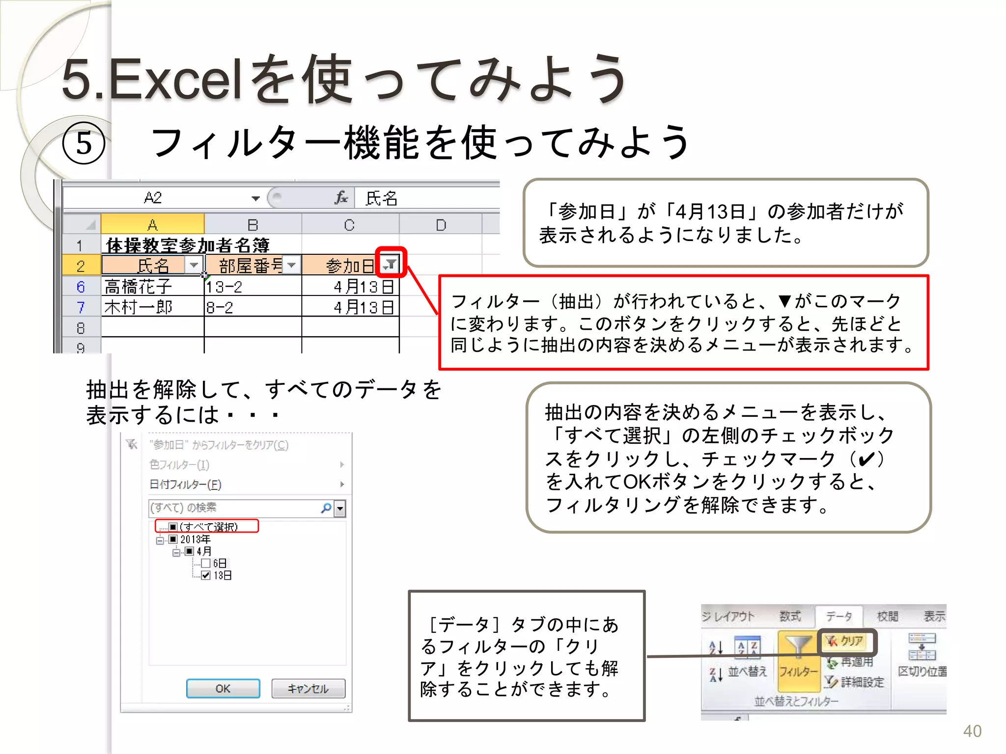The width and height of the screenshot is (1006, 754).
Task: Collapse the 4月 tree node
Action: tap(176, 552)
